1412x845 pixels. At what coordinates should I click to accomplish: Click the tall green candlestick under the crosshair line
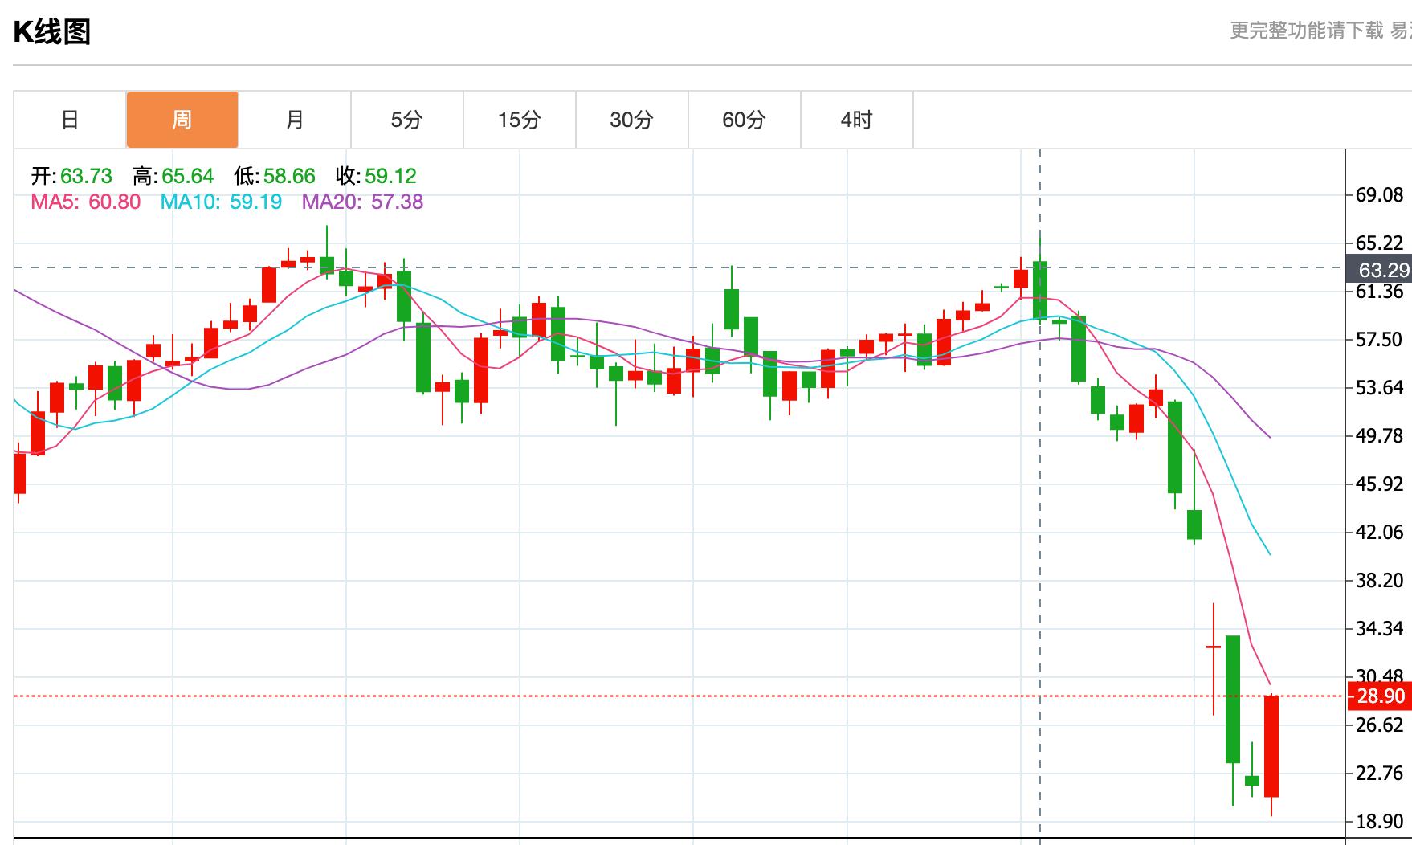pyautogui.click(x=1040, y=290)
